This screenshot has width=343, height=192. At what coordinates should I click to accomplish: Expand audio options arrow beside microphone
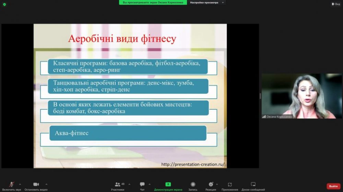pos(20,184)
